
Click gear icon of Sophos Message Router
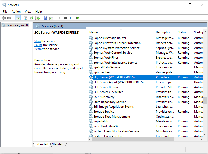coord(91,38)
